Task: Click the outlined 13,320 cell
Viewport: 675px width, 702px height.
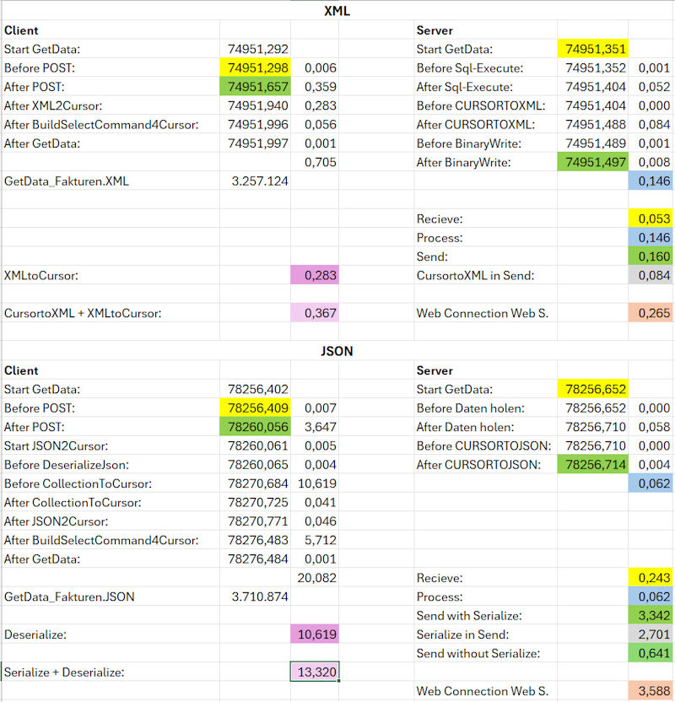Action: [315, 672]
